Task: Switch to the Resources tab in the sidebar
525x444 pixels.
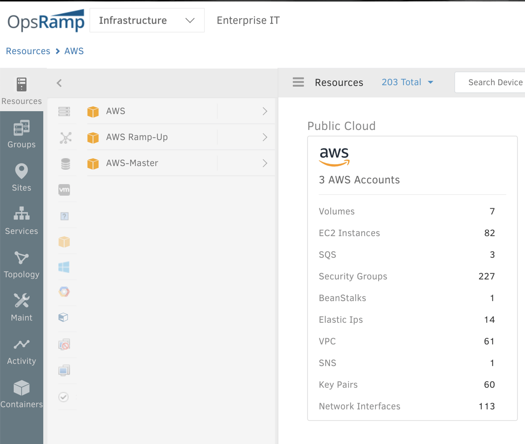Action: (x=21, y=90)
